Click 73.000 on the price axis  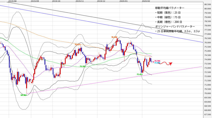[208, 68]
